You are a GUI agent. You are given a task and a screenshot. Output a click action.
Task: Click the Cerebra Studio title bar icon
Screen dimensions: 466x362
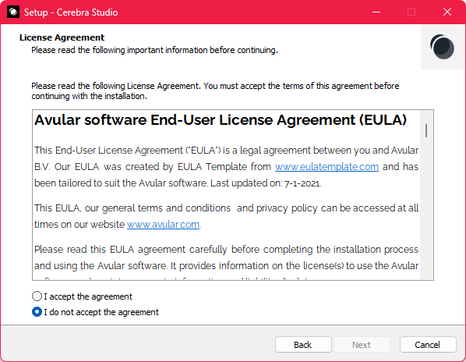[x=13, y=12]
